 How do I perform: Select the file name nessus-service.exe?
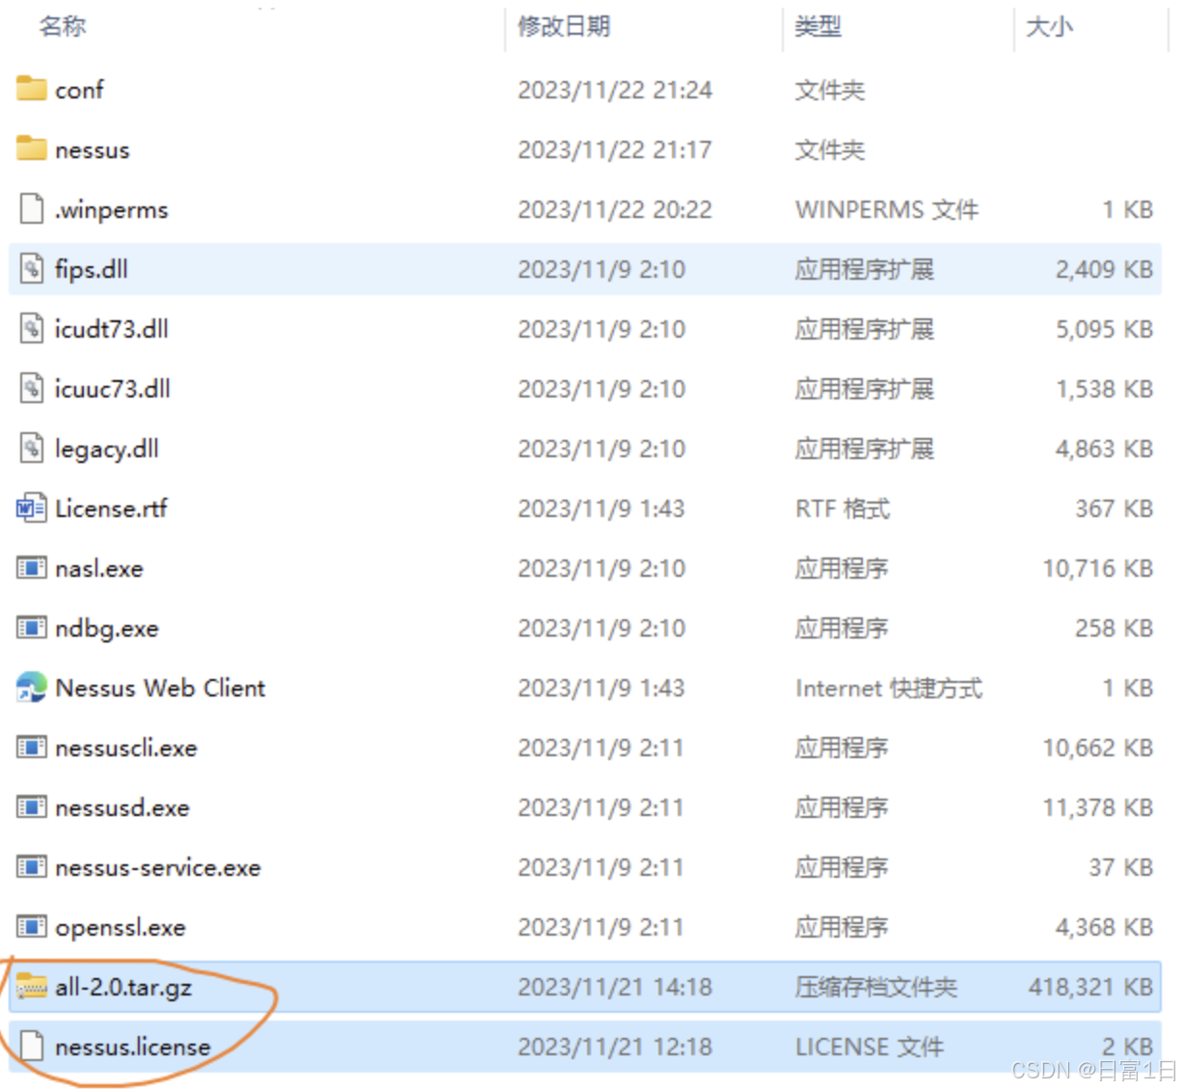click(158, 867)
